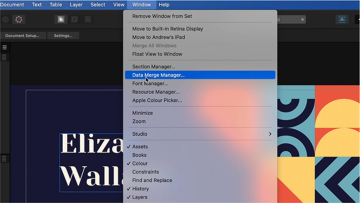Image resolution: width=360 pixels, height=203 pixels.
Task: Click the Document Setup button
Action: coord(22,35)
